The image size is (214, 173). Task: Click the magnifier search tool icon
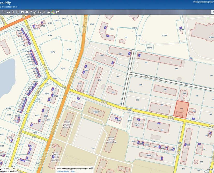click(44, 12)
